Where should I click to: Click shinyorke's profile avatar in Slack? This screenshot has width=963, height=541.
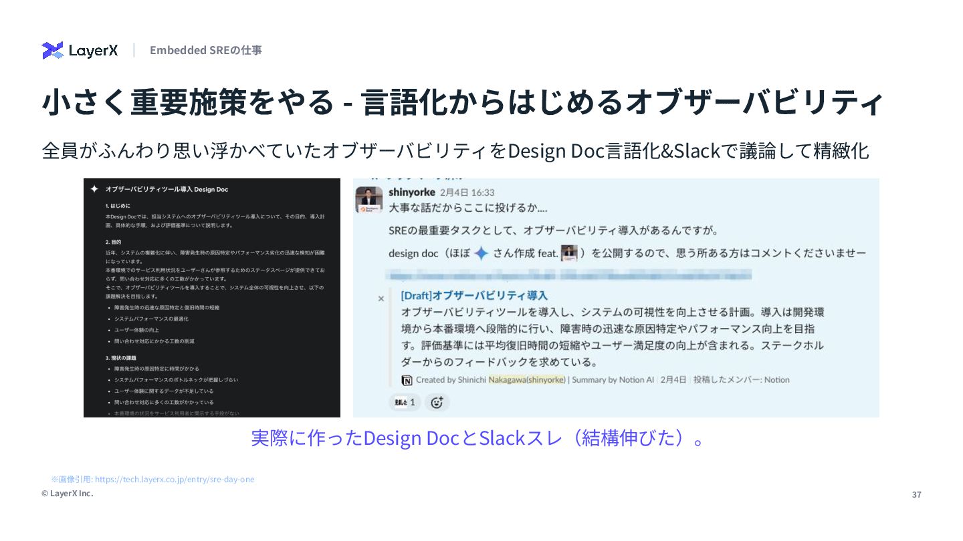click(x=369, y=200)
